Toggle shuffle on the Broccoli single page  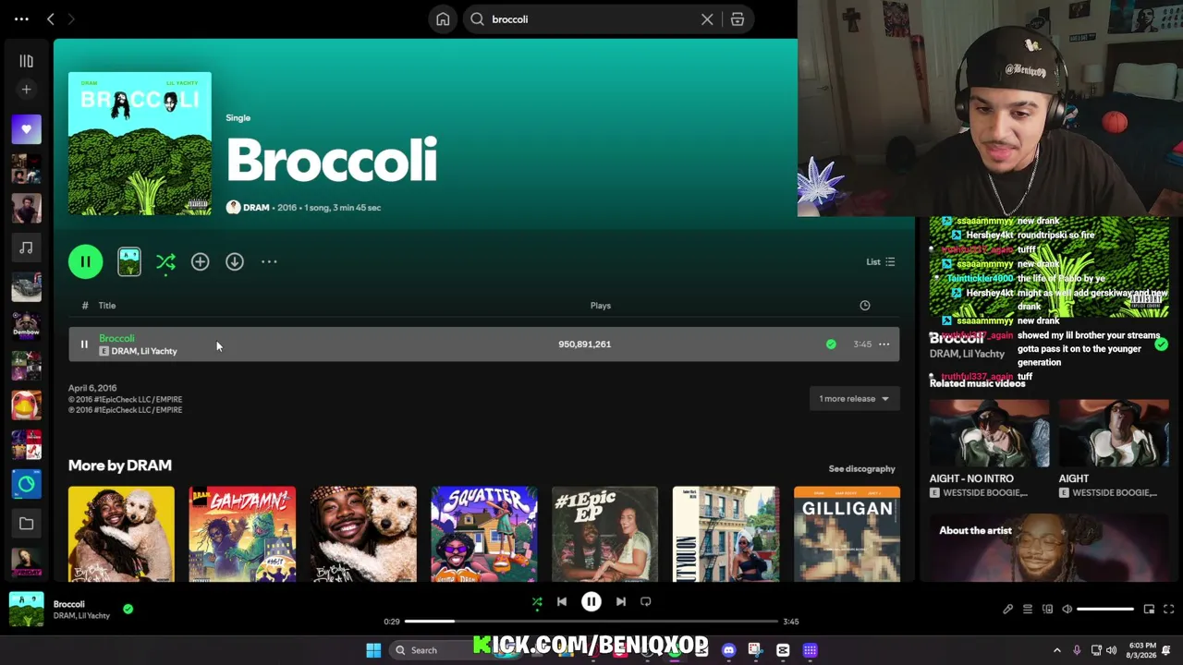pos(165,262)
